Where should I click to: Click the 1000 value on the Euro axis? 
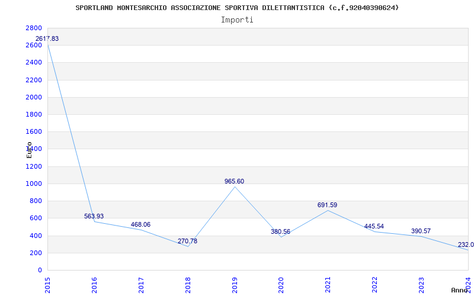[34, 184]
